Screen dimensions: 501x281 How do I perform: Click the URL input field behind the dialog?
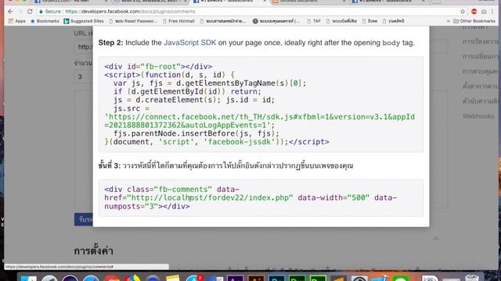(84, 47)
